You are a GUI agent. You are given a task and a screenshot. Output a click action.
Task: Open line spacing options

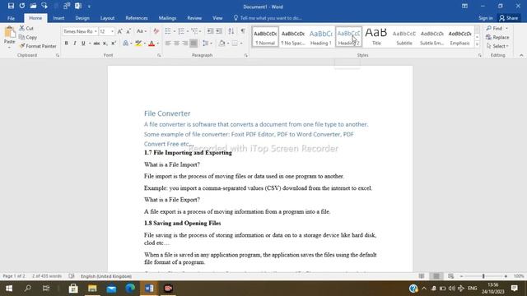tap(207, 44)
